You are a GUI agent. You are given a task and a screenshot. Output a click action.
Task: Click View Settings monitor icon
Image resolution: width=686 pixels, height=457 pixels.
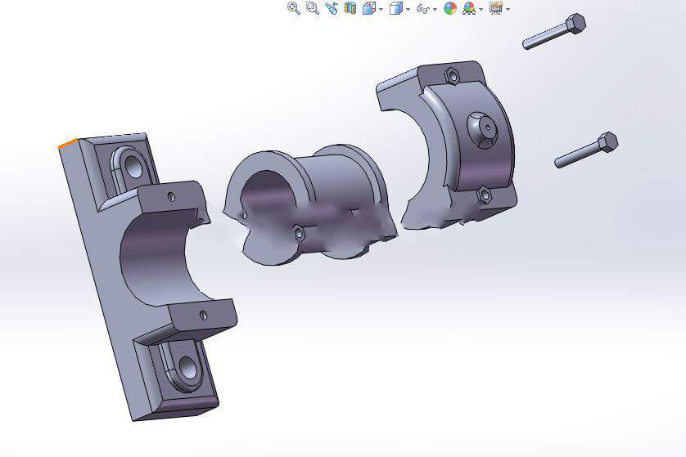click(496, 8)
